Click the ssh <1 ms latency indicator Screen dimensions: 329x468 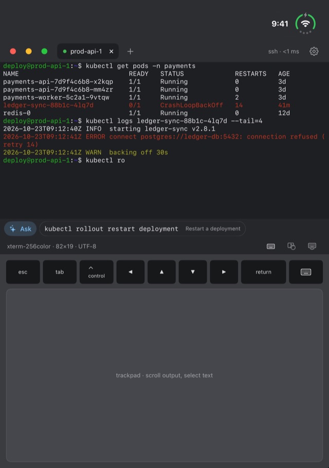click(x=283, y=51)
